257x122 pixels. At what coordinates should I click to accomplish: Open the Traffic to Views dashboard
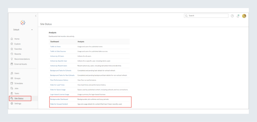click(x=55, y=46)
